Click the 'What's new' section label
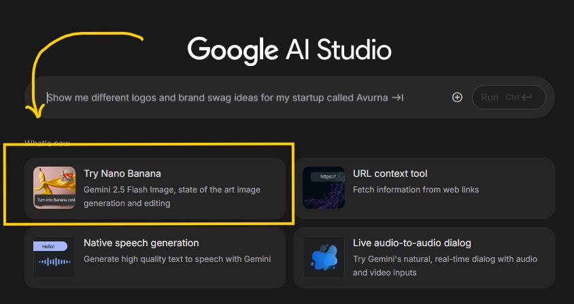The image size is (574, 304). pyautogui.click(x=47, y=142)
